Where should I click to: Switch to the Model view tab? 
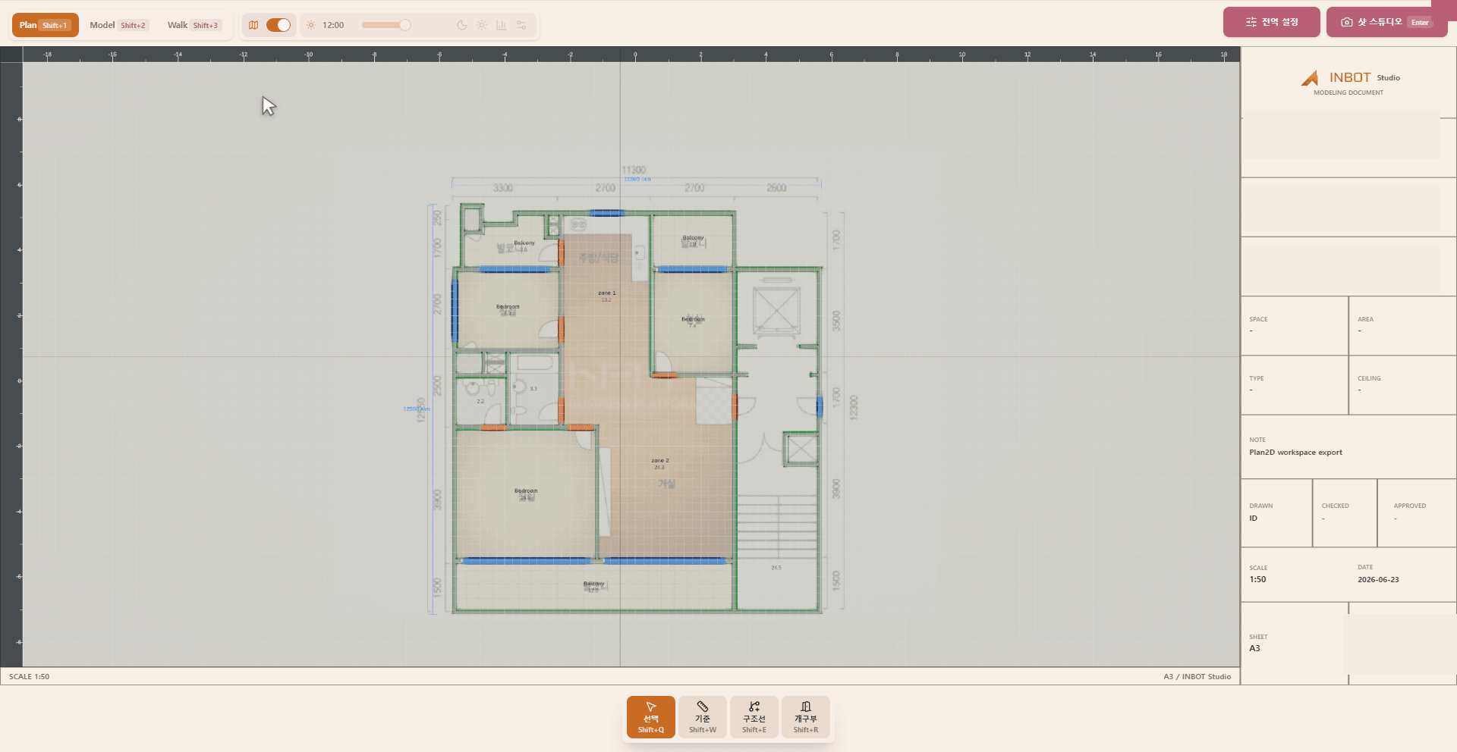118,25
